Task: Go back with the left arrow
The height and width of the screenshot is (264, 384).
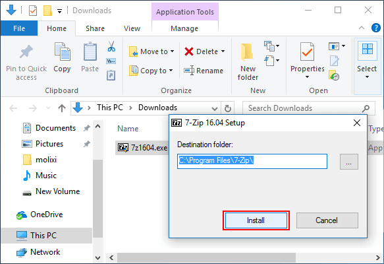Action: [13, 108]
